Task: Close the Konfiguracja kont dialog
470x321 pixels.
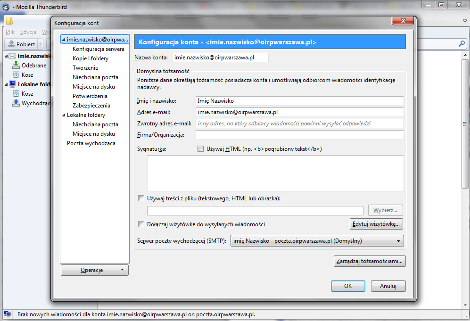Action: pos(403,21)
